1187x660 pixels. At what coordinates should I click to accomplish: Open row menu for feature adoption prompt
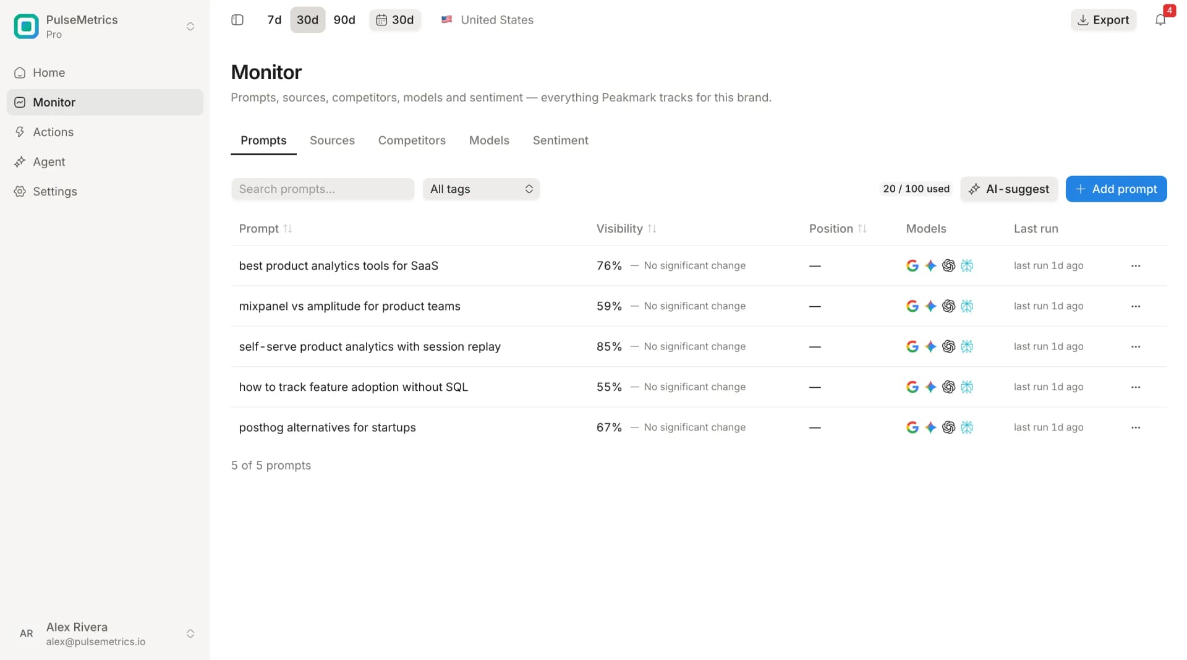tap(1136, 387)
